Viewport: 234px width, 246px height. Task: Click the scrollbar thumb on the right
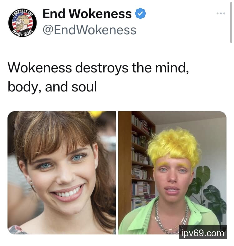coord(231,22)
